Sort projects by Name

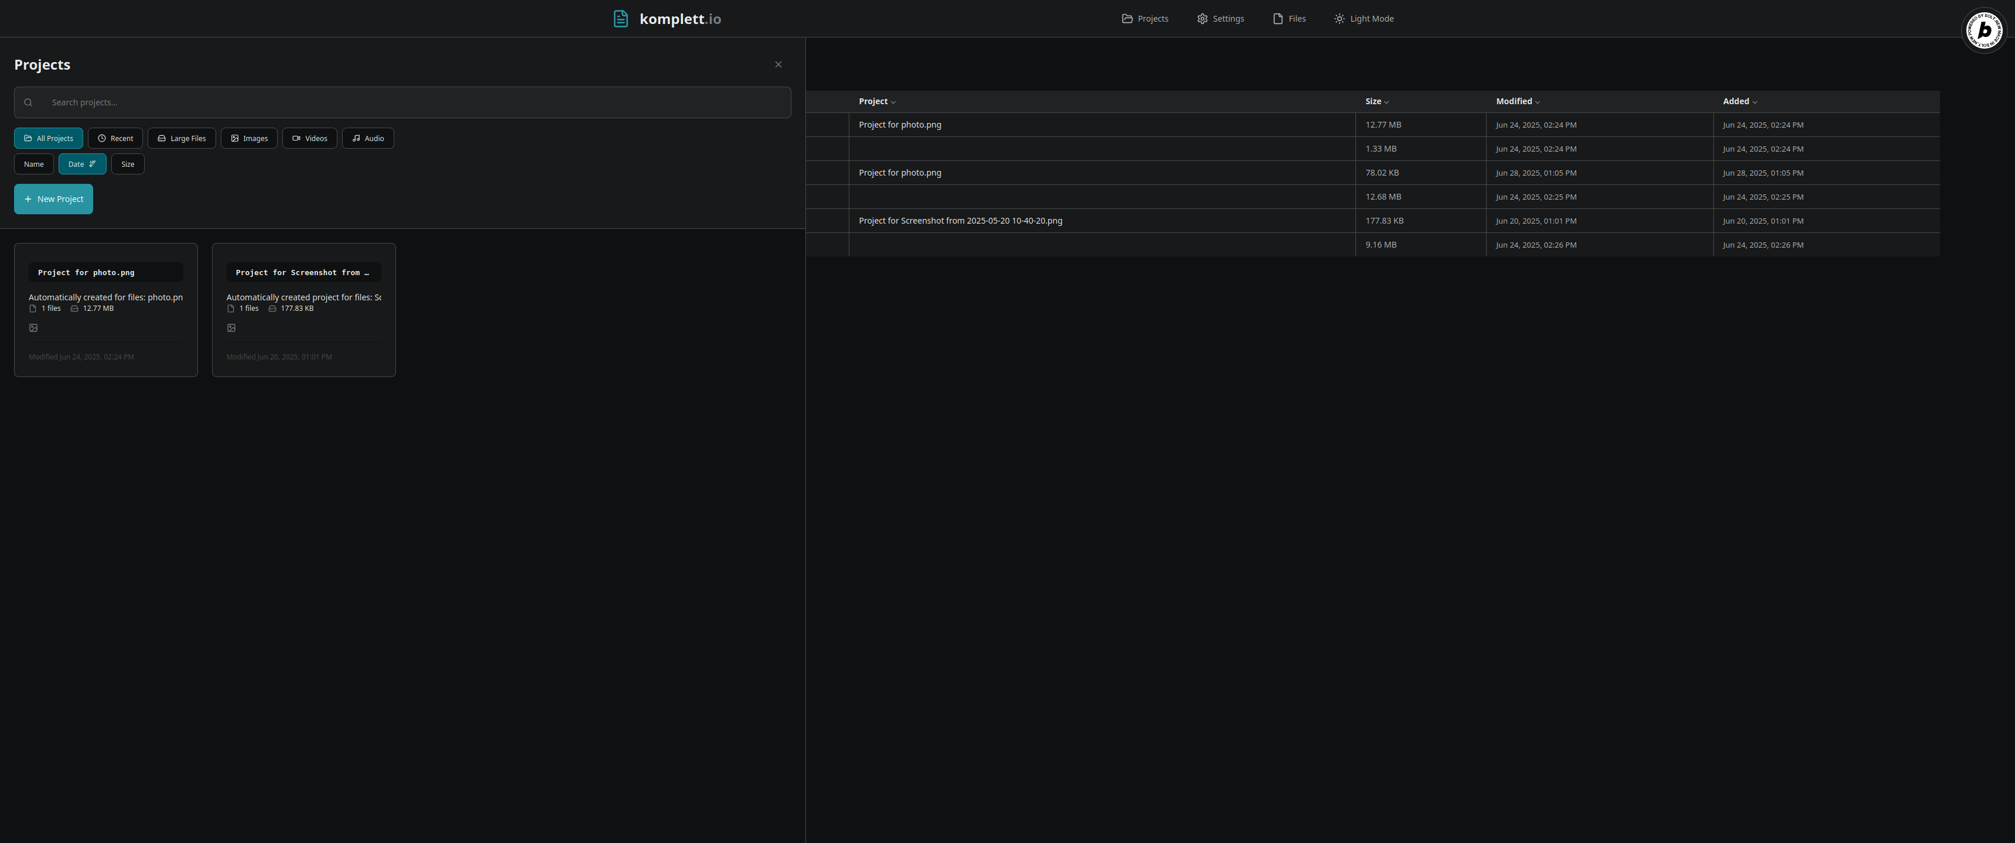(33, 165)
